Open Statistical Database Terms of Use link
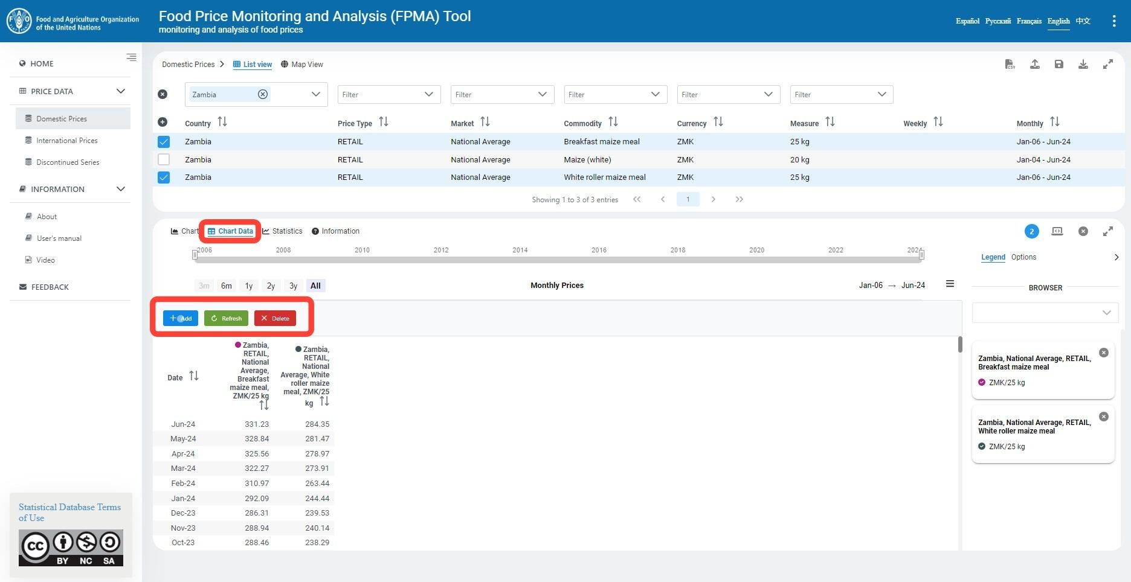Viewport: 1131px width, 582px height. (x=69, y=513)
